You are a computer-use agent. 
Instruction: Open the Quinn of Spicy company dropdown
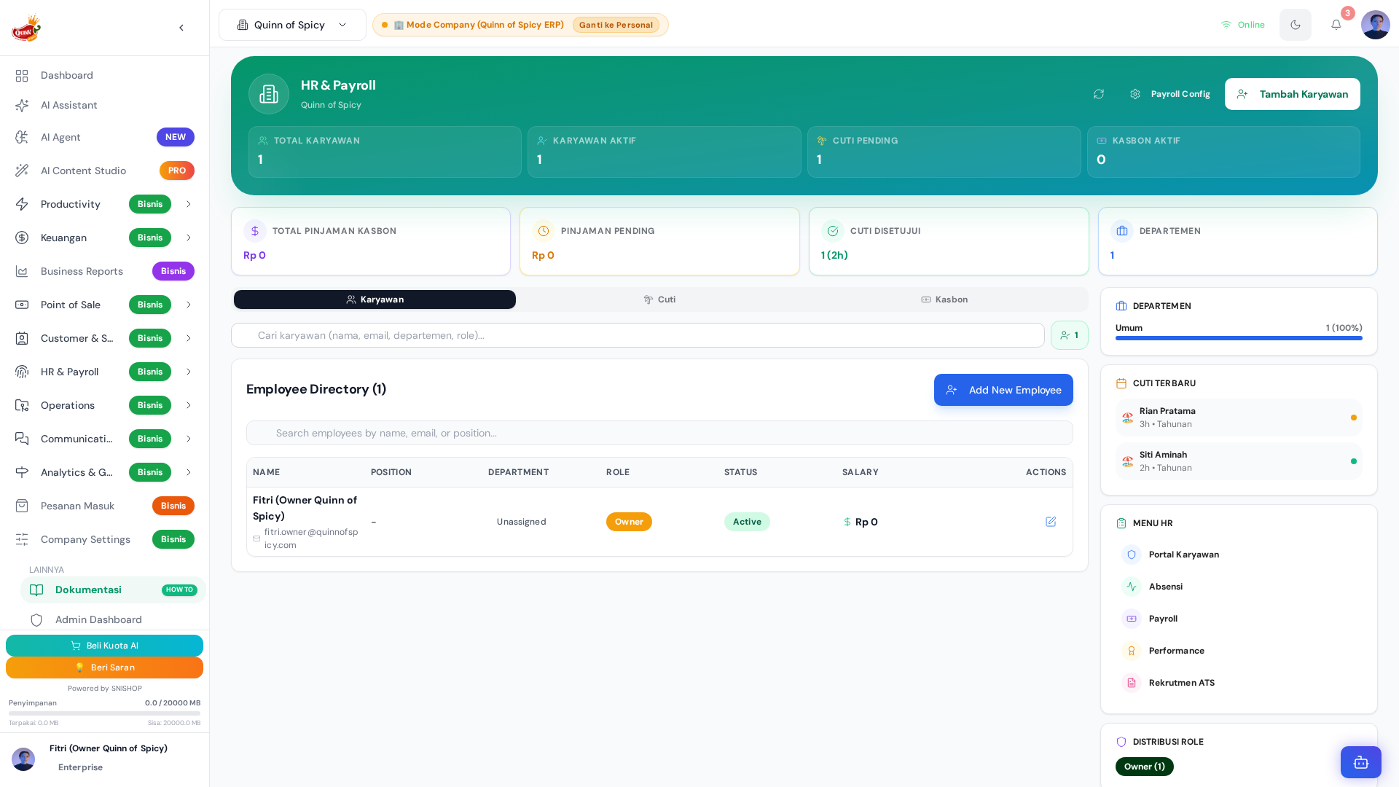click(x=292, y=25)
